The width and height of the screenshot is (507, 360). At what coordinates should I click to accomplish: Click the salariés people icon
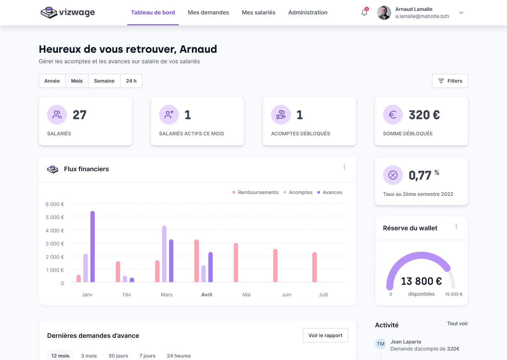point(57,115)
